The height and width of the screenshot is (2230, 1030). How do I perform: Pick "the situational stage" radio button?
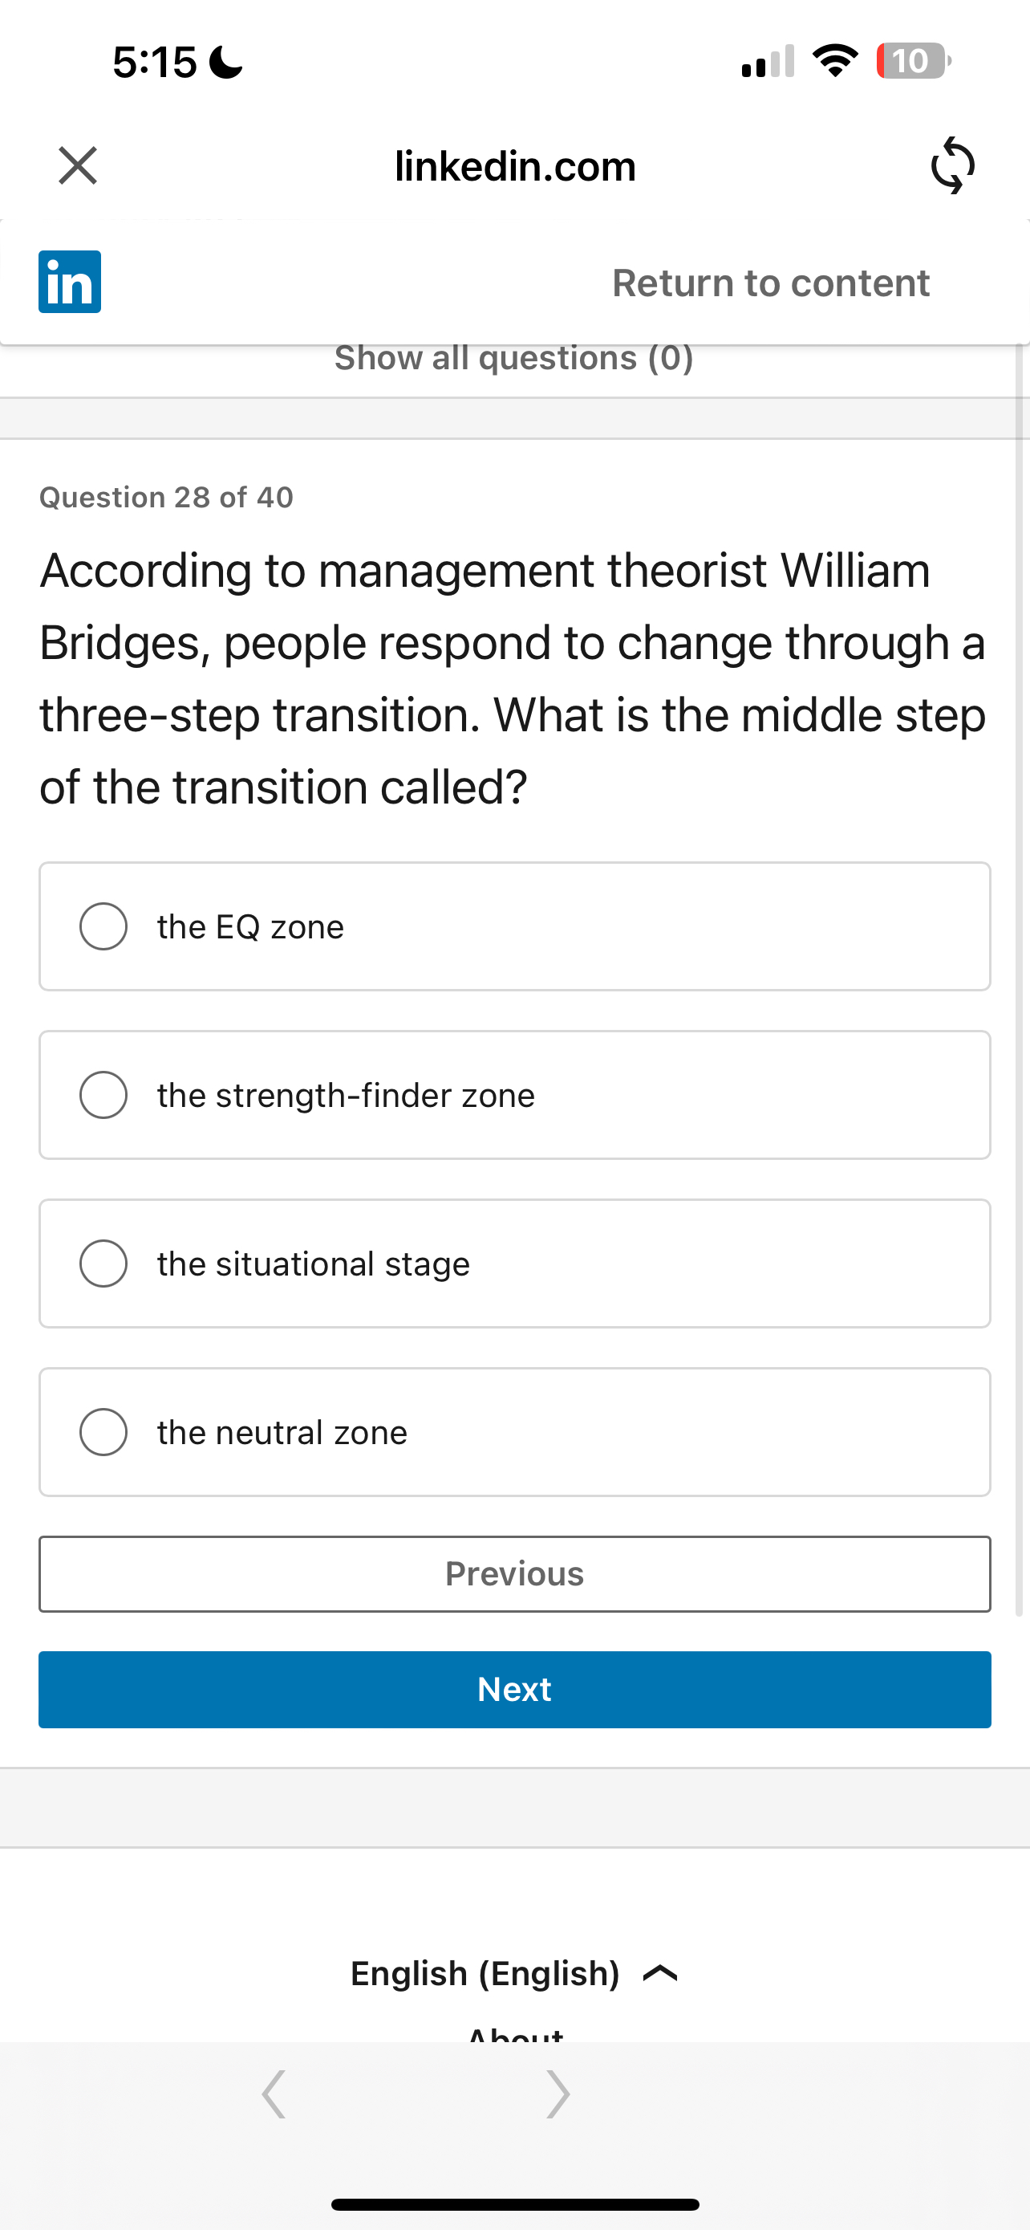pos(103,1264)
